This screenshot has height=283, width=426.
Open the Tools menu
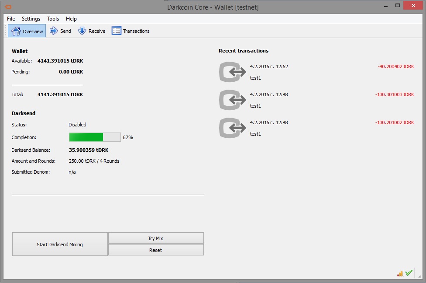53,19
